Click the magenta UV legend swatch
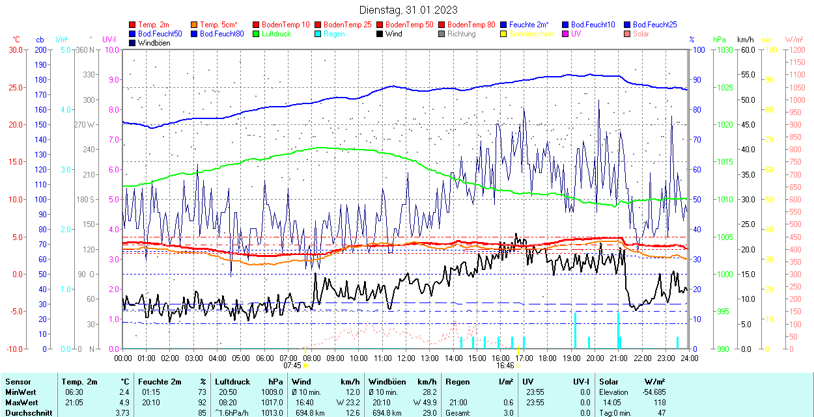The height and width of the screenshot is (417, 814). tap(565, 34)
